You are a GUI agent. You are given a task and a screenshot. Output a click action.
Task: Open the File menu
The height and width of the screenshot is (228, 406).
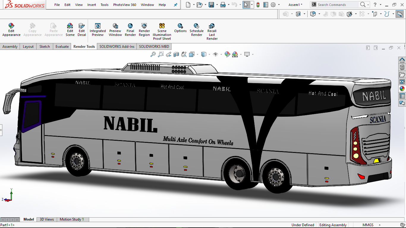click(57, 5)
